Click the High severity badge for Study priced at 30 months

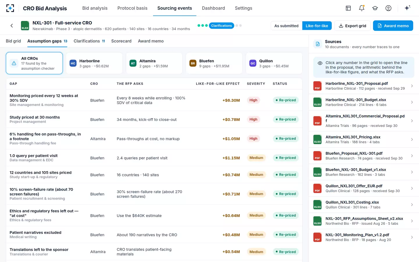[253, 119]
